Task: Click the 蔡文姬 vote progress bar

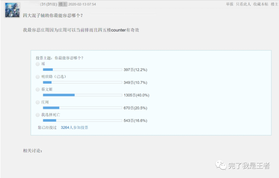Action: [x=82, y=95]
